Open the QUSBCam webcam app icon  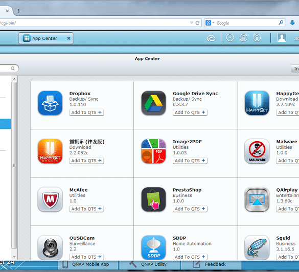tap(50, 247)
